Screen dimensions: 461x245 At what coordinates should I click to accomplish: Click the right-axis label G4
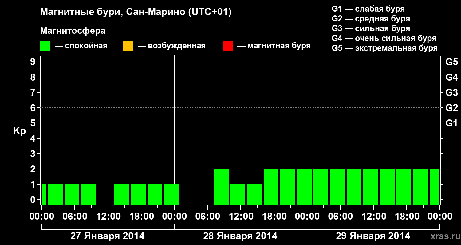pyautogui.click(x=451, y=77)
